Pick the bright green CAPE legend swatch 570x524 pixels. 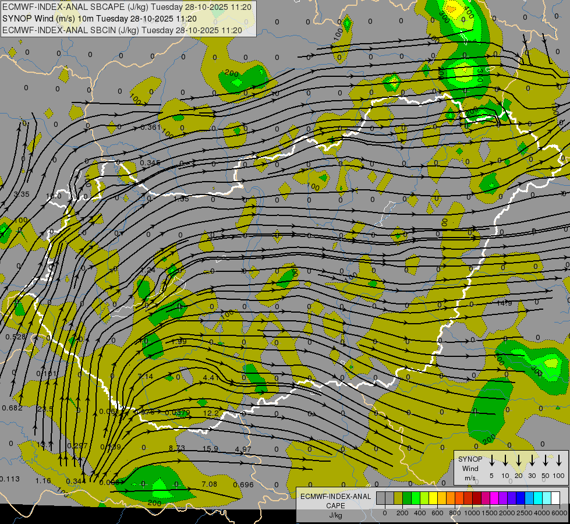[x=416, y=498]
